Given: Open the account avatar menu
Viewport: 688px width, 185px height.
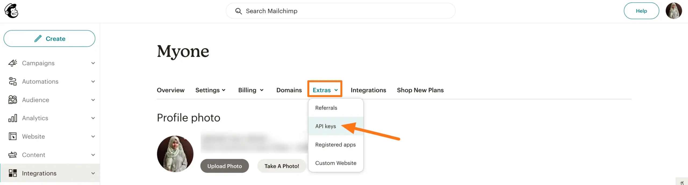Looking at the screenshot, I should click(673, 11).
